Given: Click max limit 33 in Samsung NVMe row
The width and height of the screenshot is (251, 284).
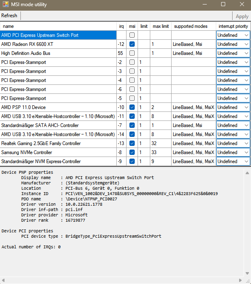Looking at the screenshot, I should click(161, 152).
